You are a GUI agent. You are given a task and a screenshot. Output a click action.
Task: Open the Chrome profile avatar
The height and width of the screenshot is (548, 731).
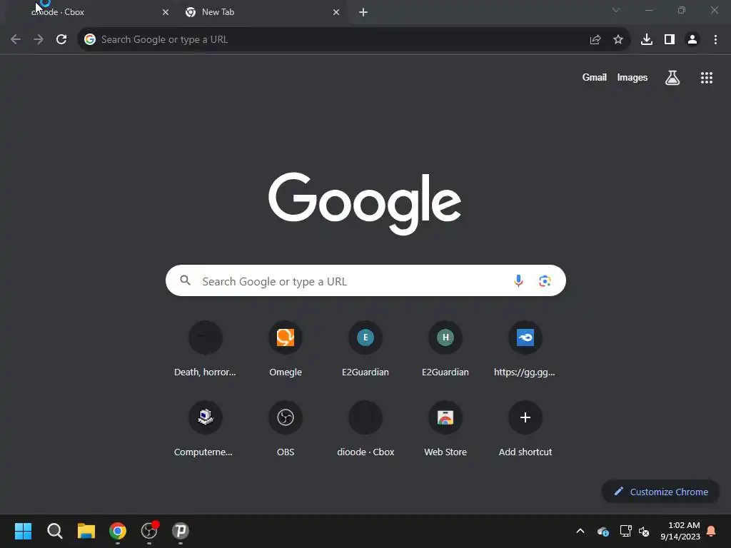(692, 40)
